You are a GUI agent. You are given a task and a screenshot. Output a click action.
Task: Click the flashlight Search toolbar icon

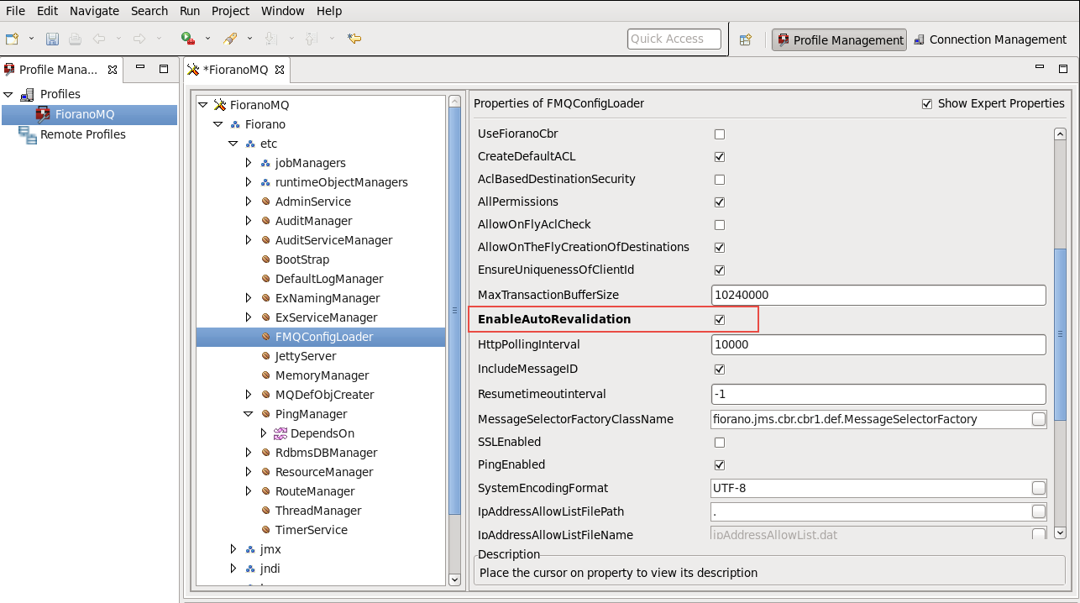click(x=230, y=39)
